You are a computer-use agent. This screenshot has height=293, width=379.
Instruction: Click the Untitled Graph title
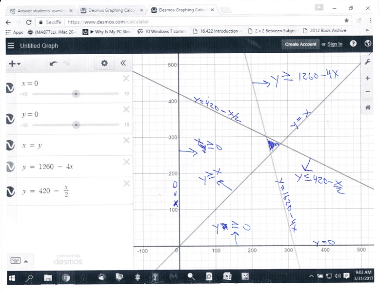coord(39,46)
